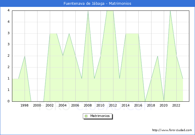Select the 2022 x-axis label
Viewport: 195px width, 135px height.
pyautogui.click(x=176, y=105)
